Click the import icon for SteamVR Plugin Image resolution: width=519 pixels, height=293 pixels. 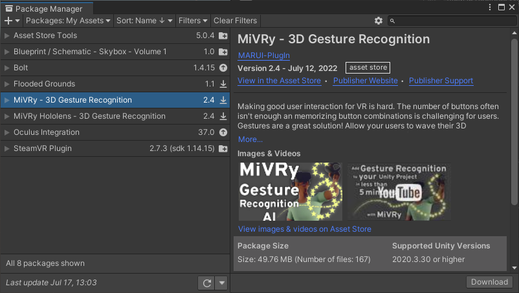(x=223, y=149)
